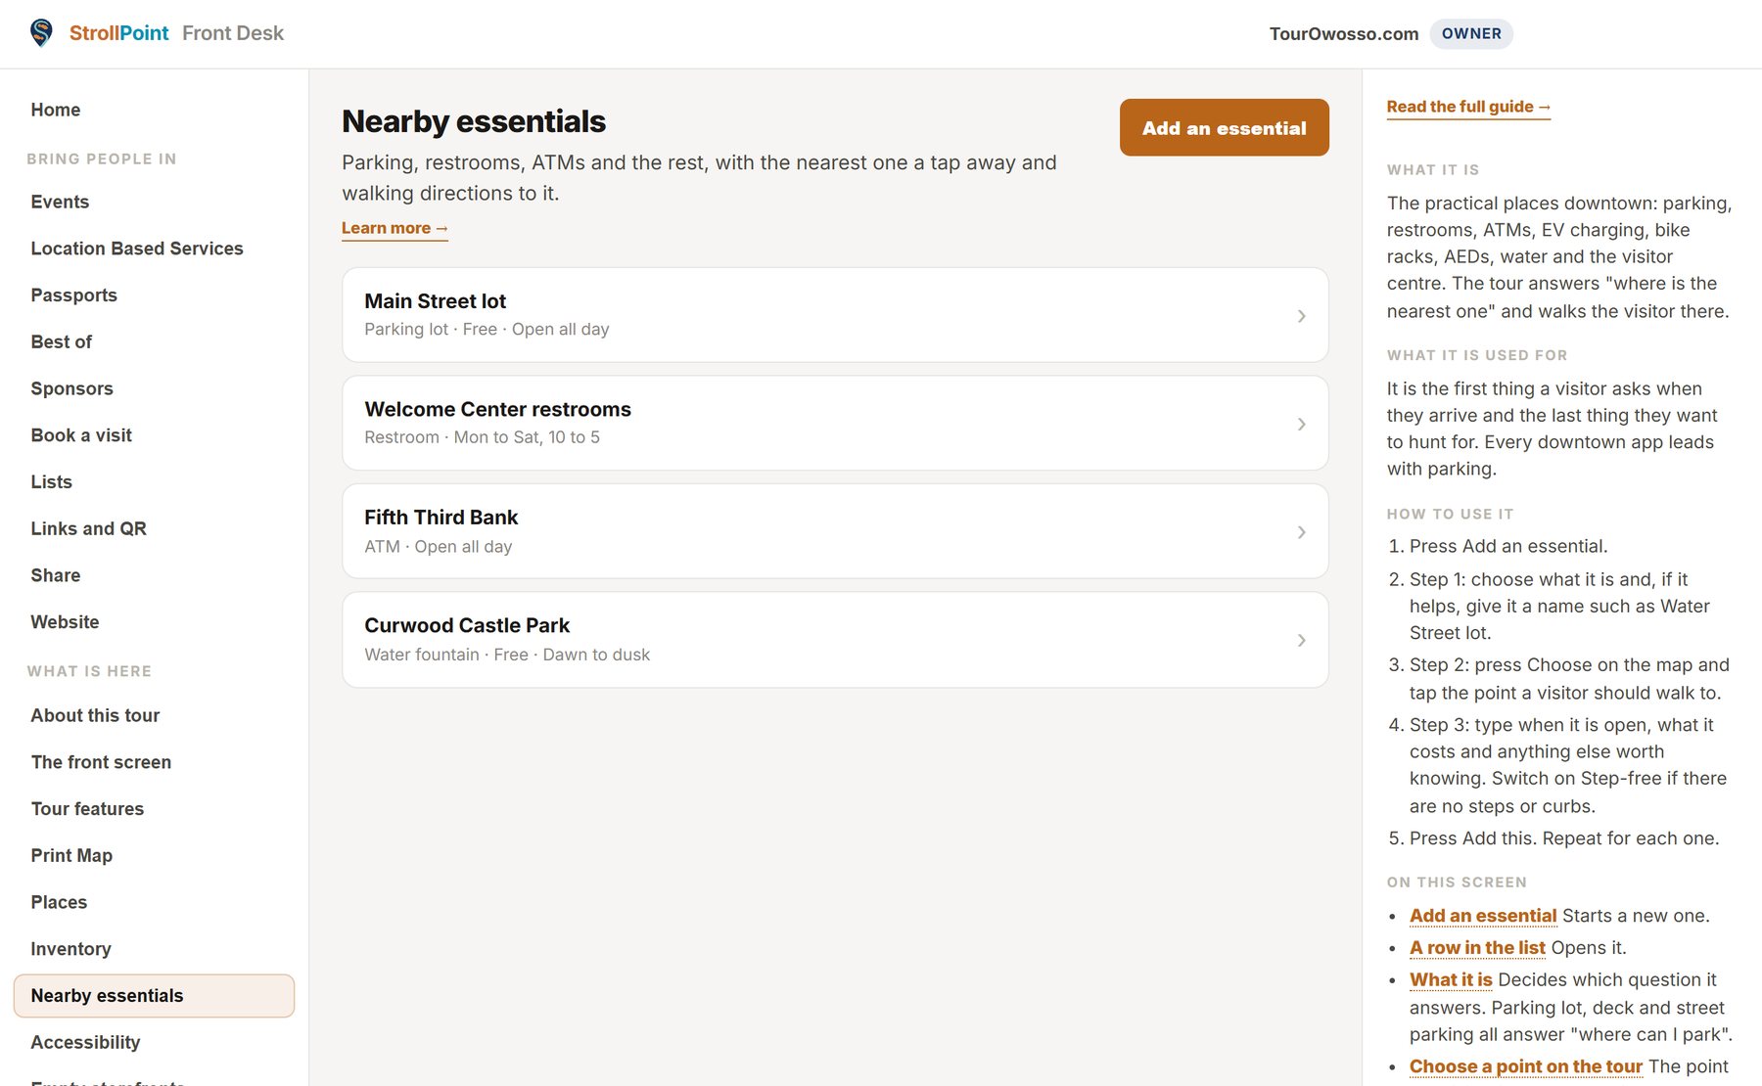Click the TourOwosso.com account name
This screenshot has height=1086, width=1762.
(x=1344, y=33)
